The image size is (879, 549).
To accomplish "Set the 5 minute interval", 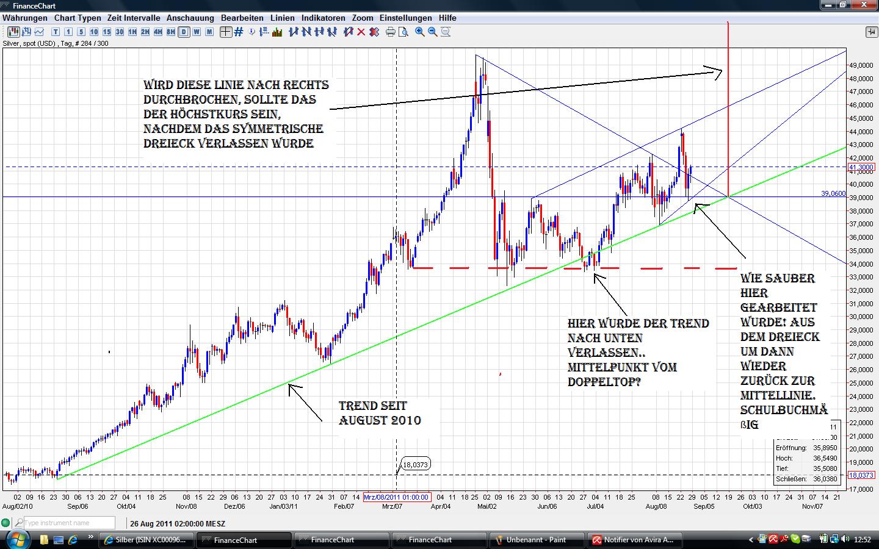I will (81, 32).
